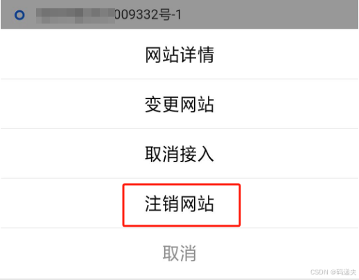Screen dimensions: 359x280
Task: Select 取消接入 in the popup menu
Action: tap(179, 154)
